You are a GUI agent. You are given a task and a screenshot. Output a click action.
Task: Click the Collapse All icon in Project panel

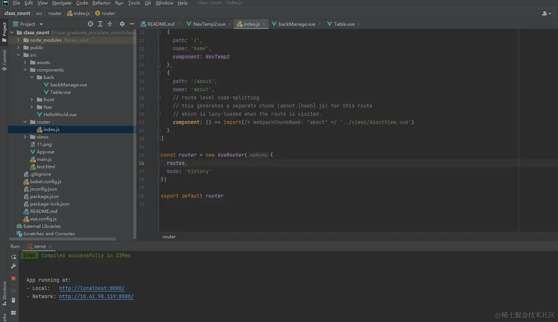110,24
